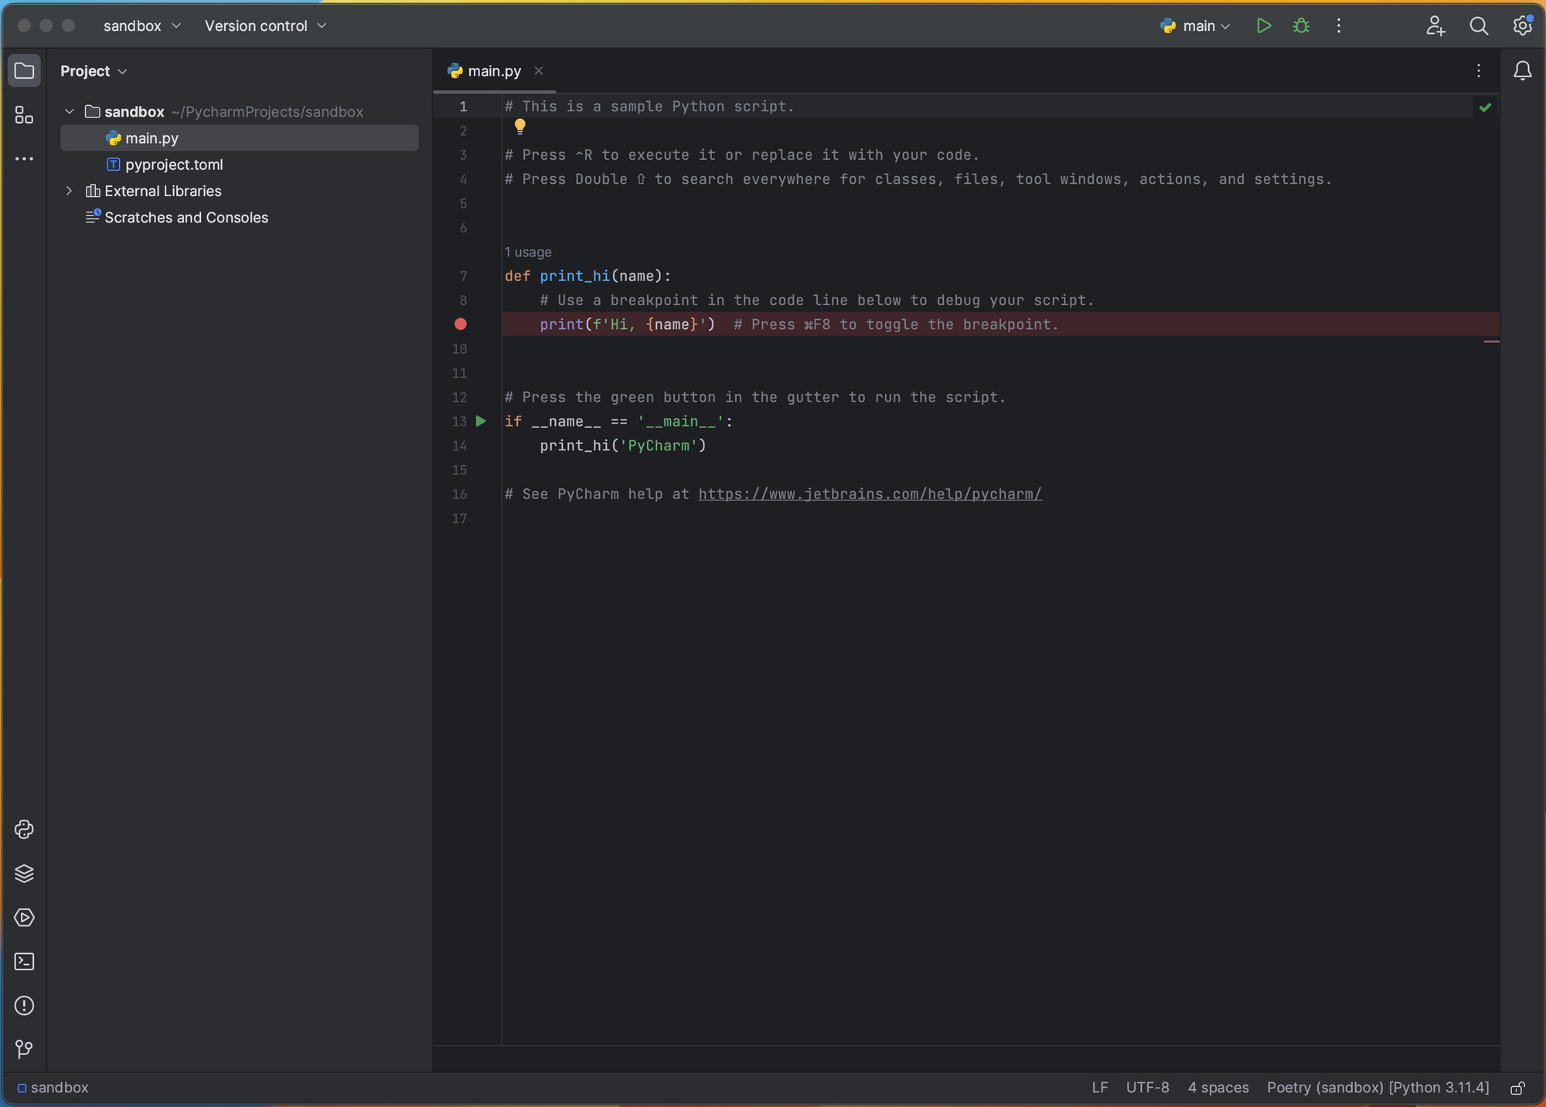Open the Git version control tool window icon
The width and height of the screenshot is (1546, 1107).
(24, 1050)
